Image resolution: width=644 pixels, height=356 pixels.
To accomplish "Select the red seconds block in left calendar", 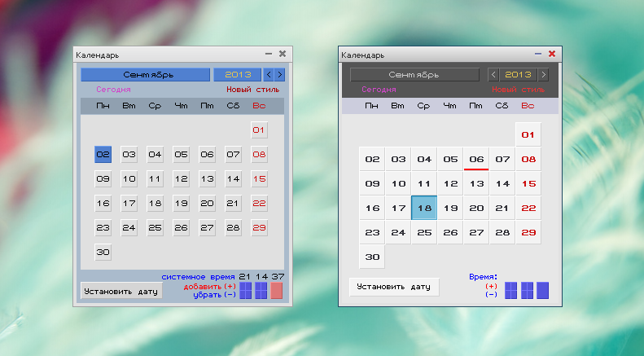I will (x=277, y=291).
